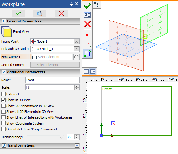Select the workplane corners tool icon
The height and width of the screenshot is (154, 178).
(87, 53)
